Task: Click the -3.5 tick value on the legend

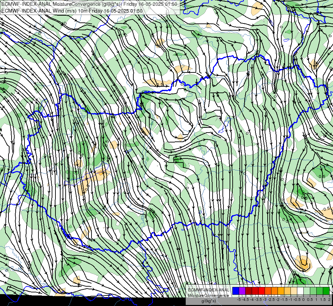Action: pyautogui.click(x=258, y=300)
